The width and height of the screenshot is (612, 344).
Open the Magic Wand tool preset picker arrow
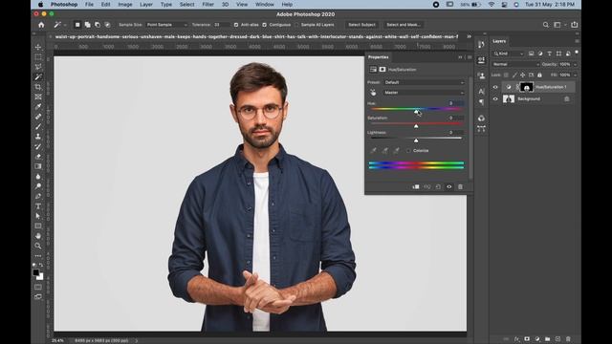pyautogui.click(x=65, y=25)
